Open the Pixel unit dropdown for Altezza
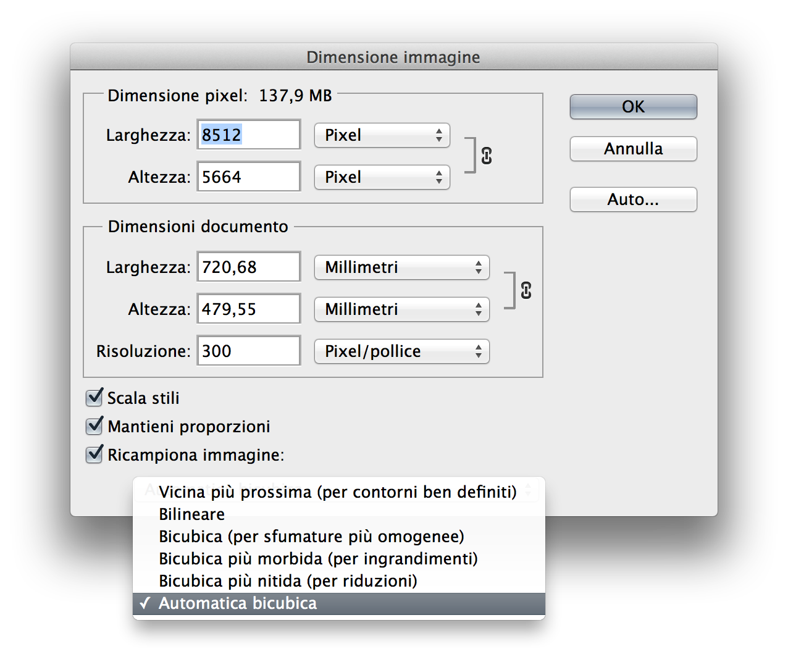This screenshot has height=649, width=788. click(382, 177)
